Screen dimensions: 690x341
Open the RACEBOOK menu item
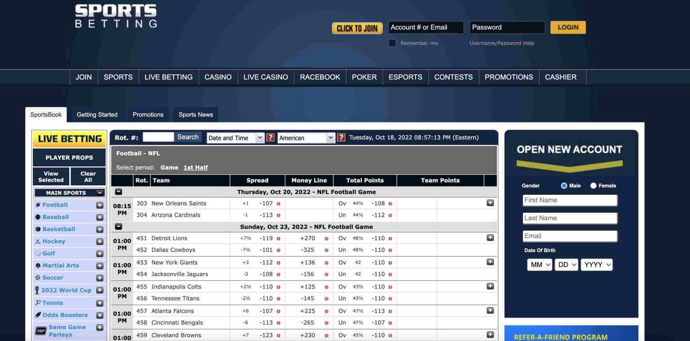tap(320, 77)
